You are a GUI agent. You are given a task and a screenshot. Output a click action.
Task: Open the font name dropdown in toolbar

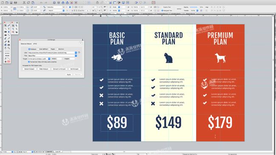[64, 7]
